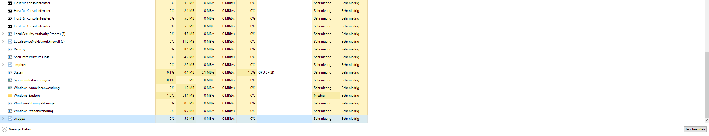Image resolution: width=709 pixels, height=136 pixels.
Task: Click the Registry process icon
Action: click(10, 49)
